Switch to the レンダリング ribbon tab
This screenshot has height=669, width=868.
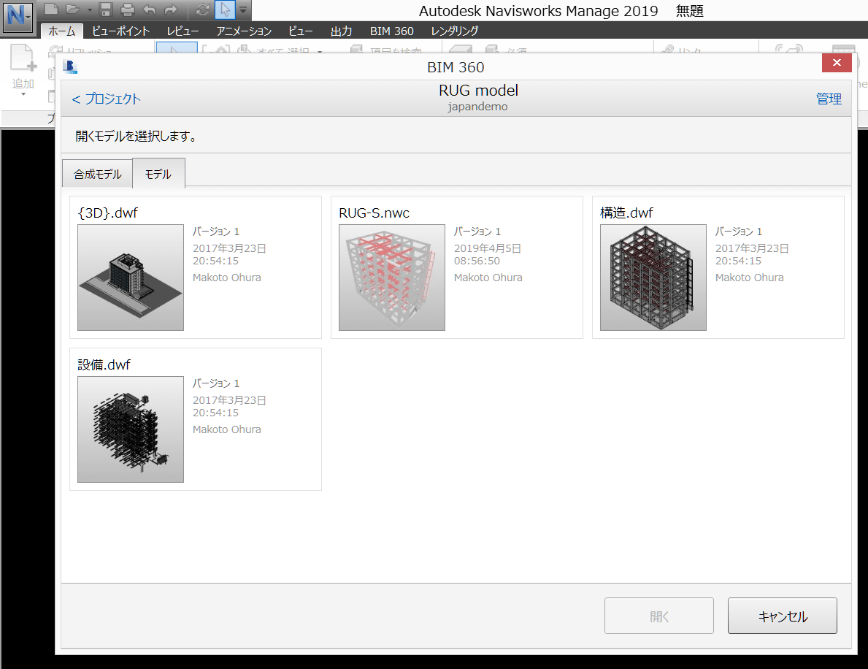[x=455, y=31]
